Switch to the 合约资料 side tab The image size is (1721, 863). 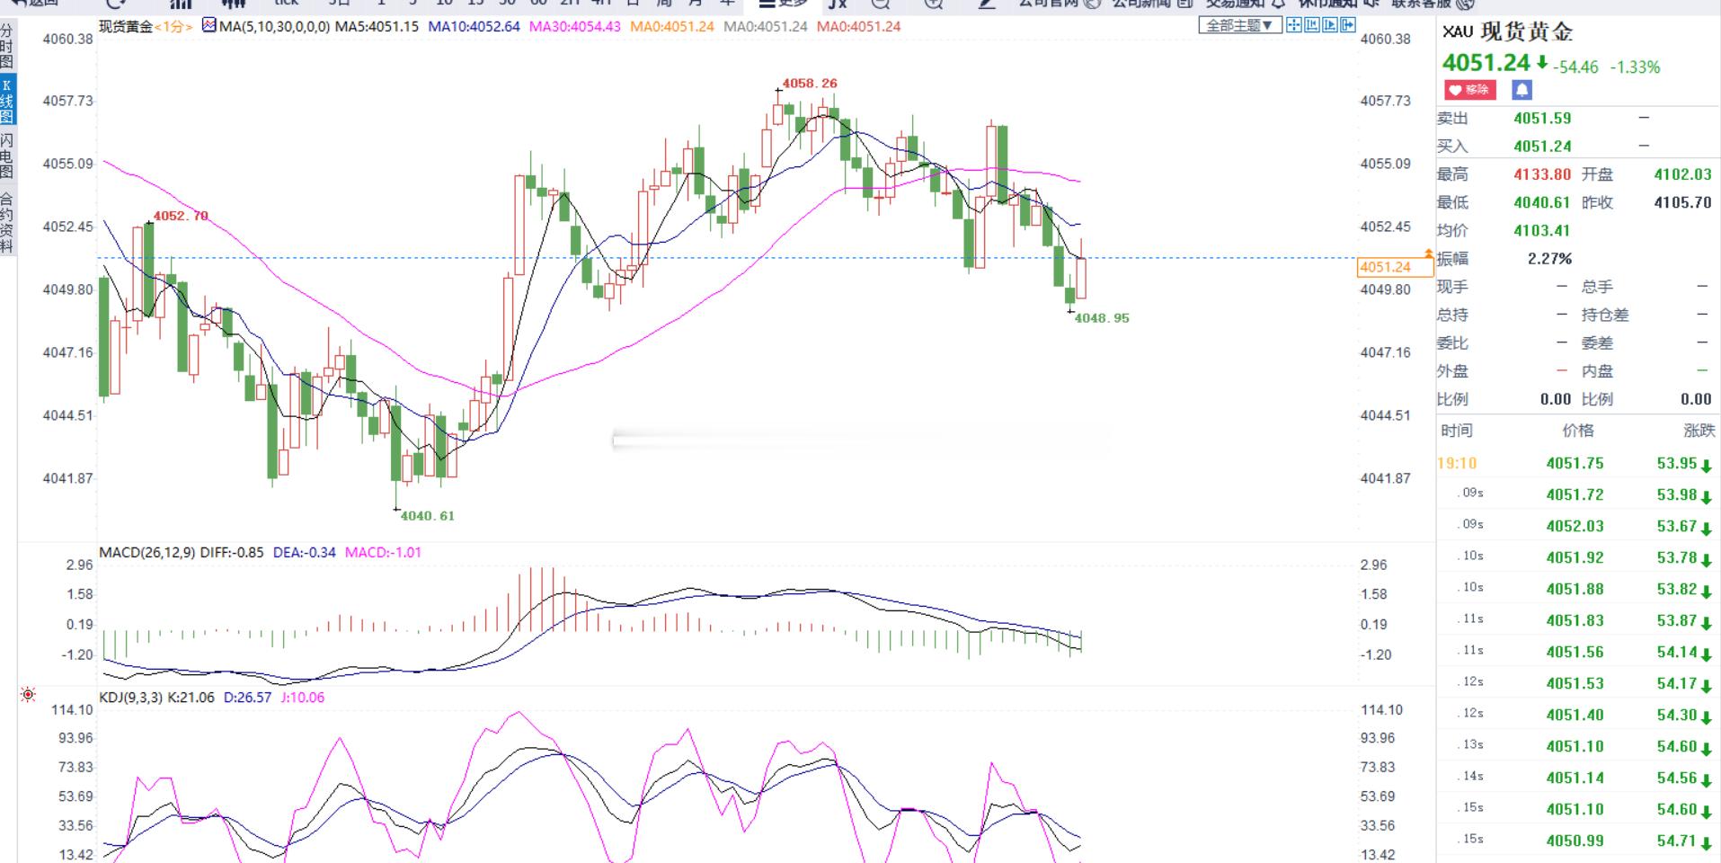coord(7,222)
